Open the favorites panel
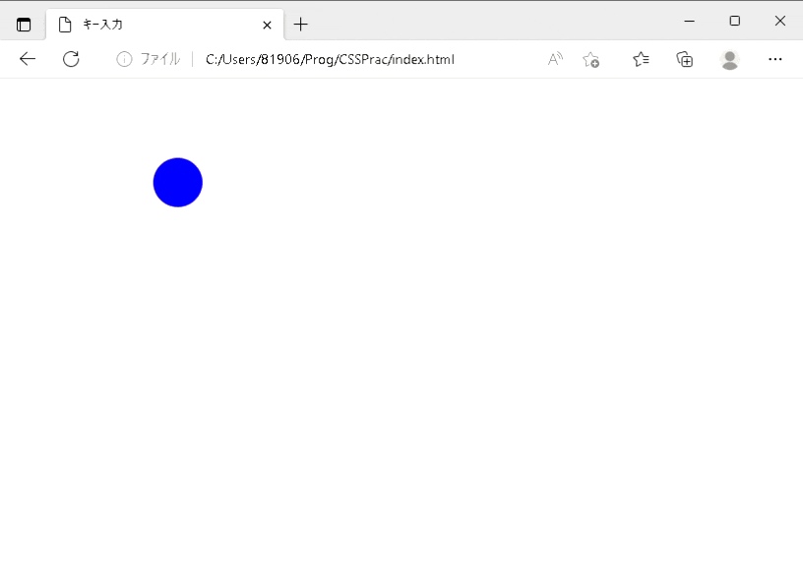 tap(641, 59)
